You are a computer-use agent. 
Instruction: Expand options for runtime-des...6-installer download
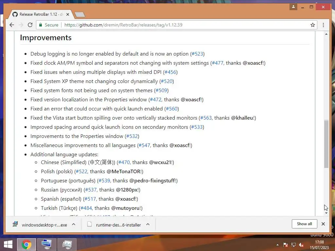tap(148, 224)
